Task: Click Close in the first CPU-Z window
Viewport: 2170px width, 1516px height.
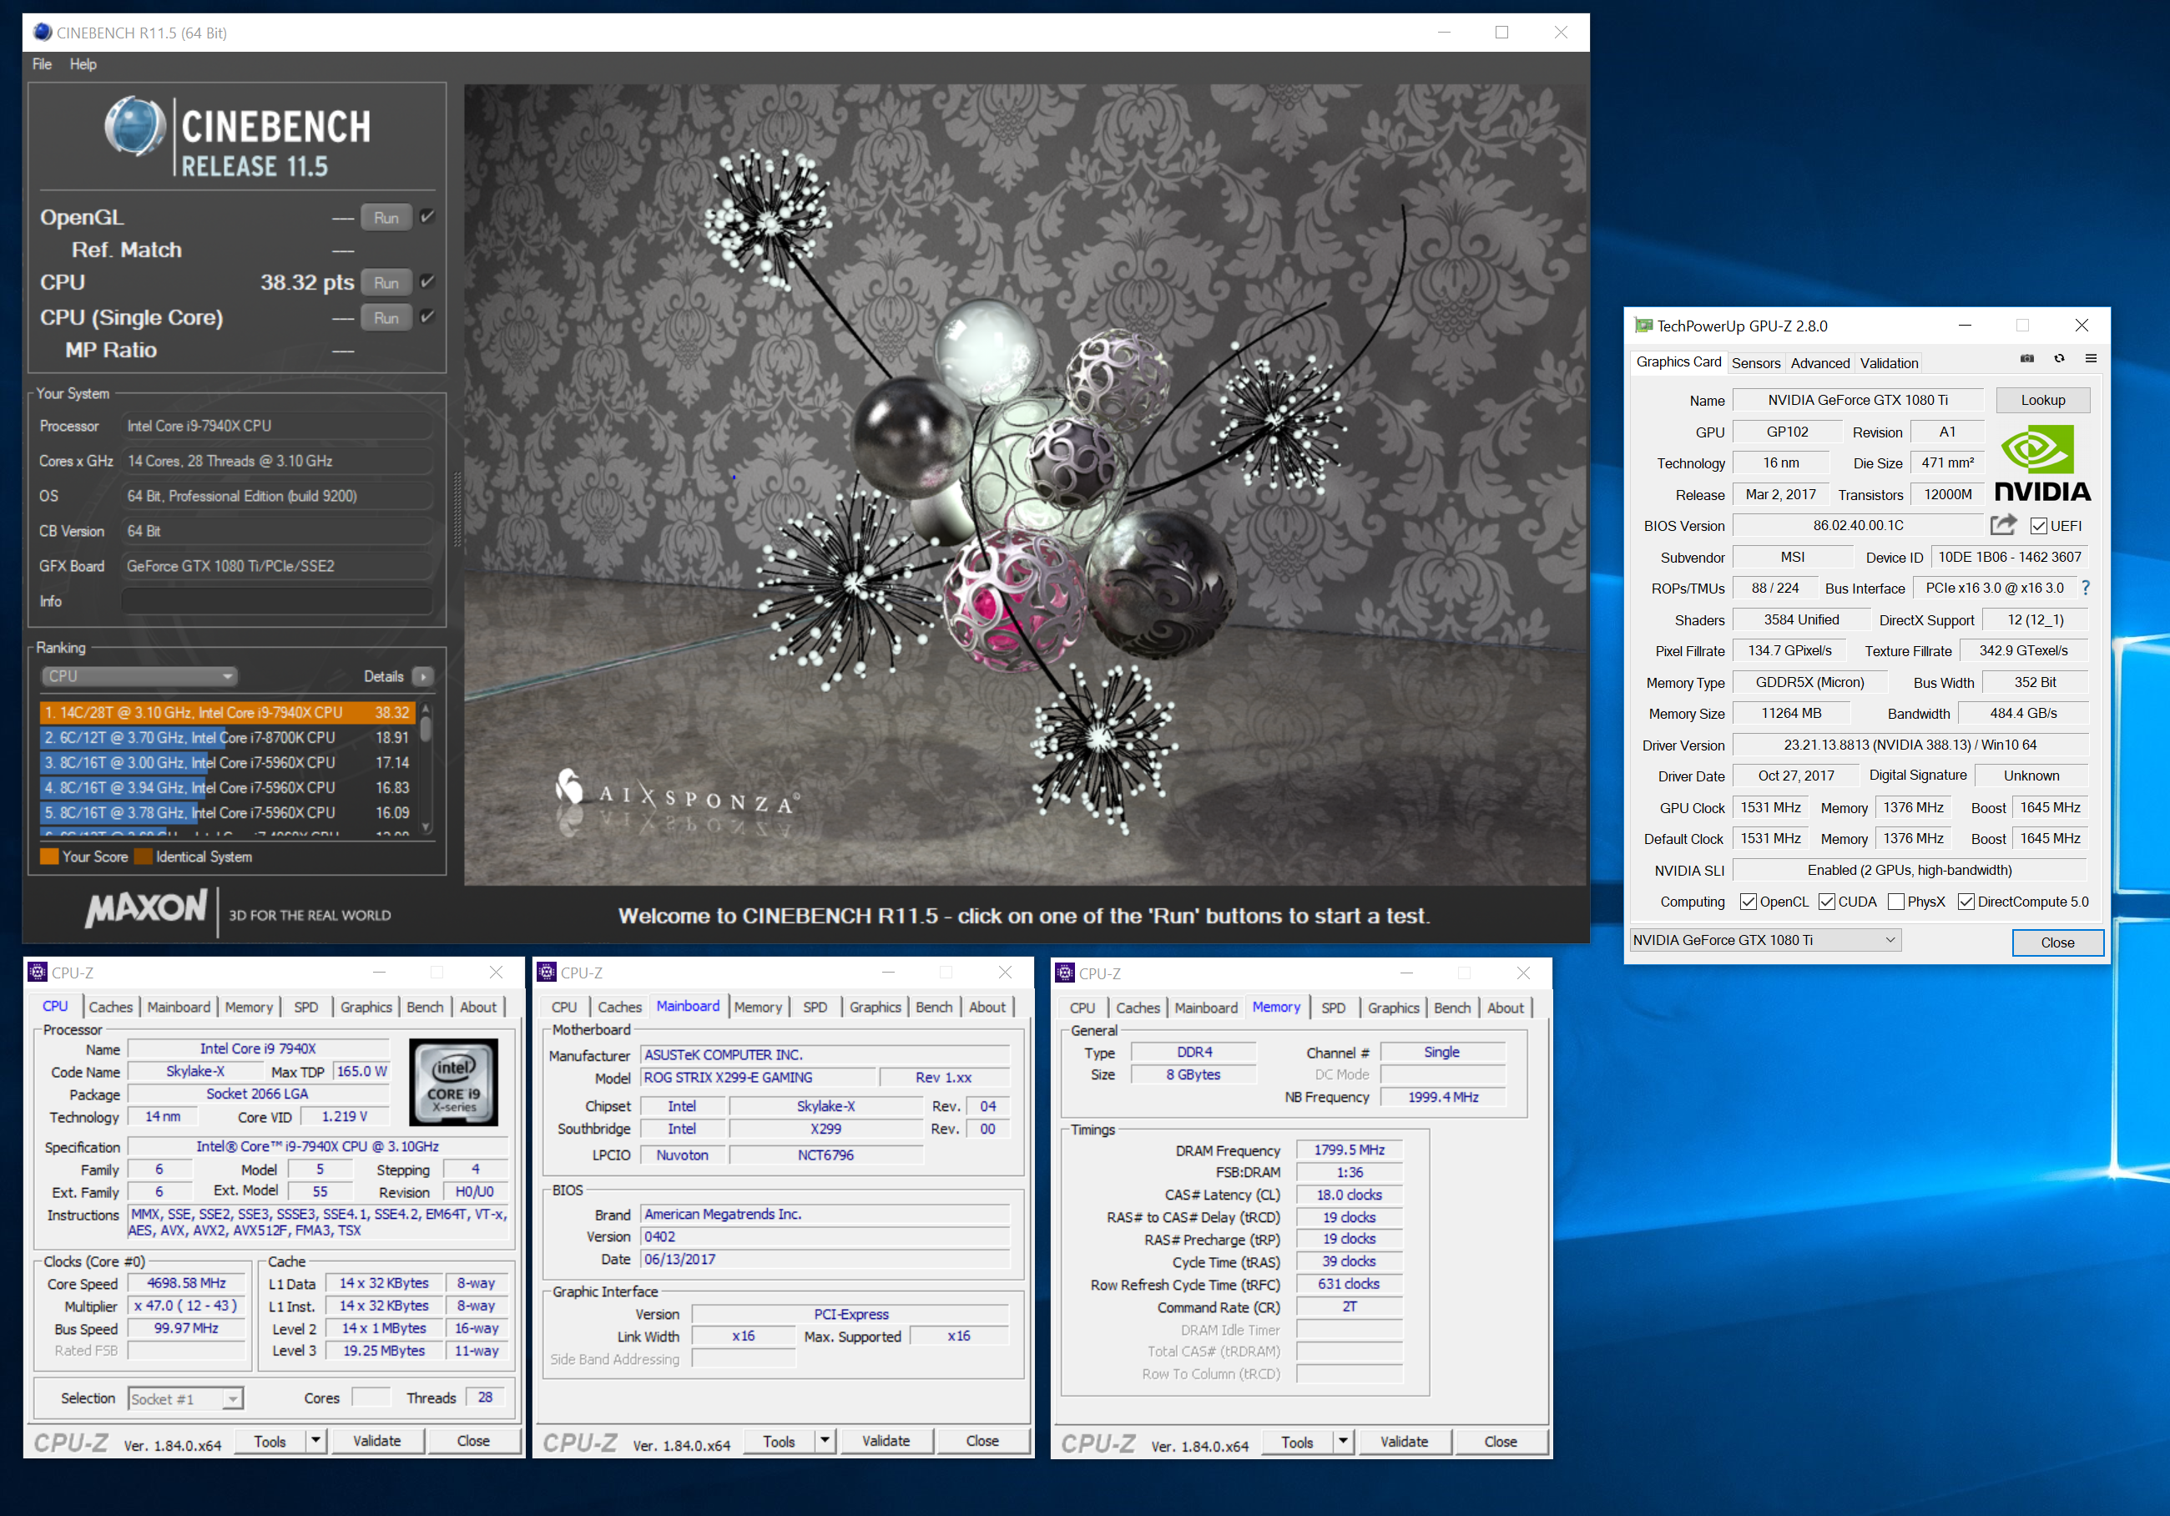Action: [473, 1440]
